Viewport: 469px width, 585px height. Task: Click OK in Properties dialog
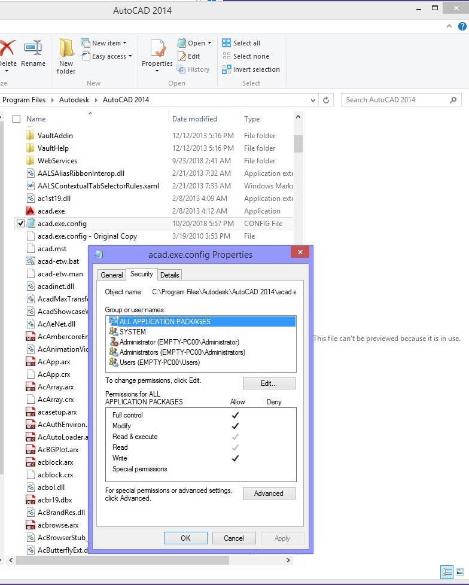pos(185,538)
